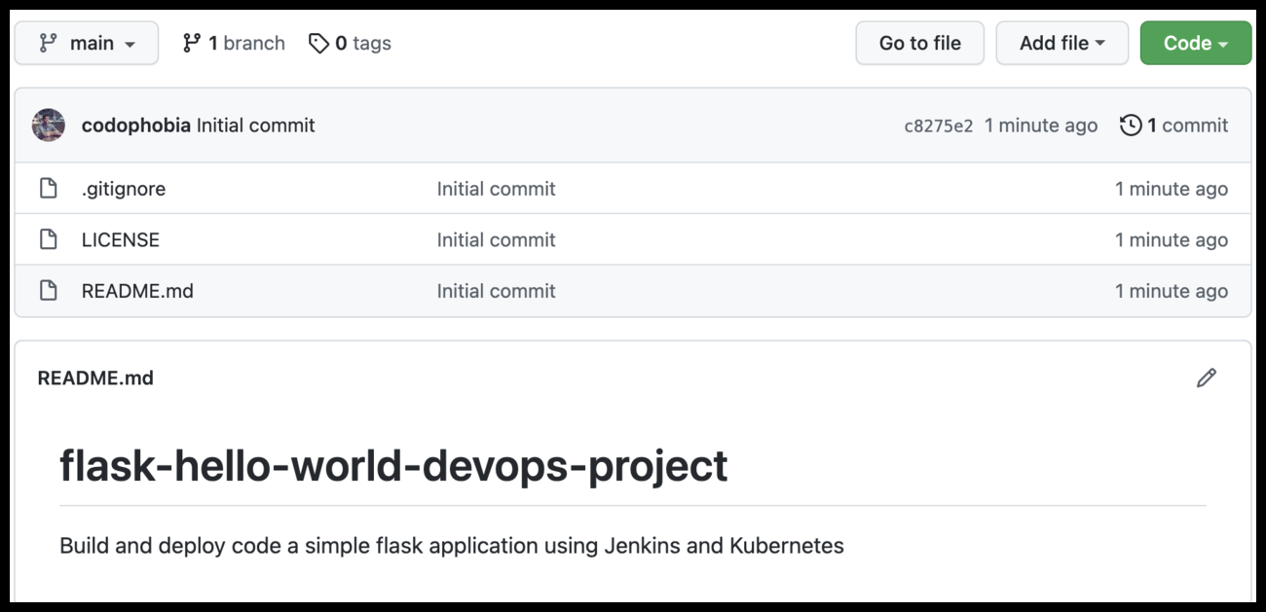Click the .gitignore file icon
This screenshot has height=612, width=1266.
tap(48, 189)
